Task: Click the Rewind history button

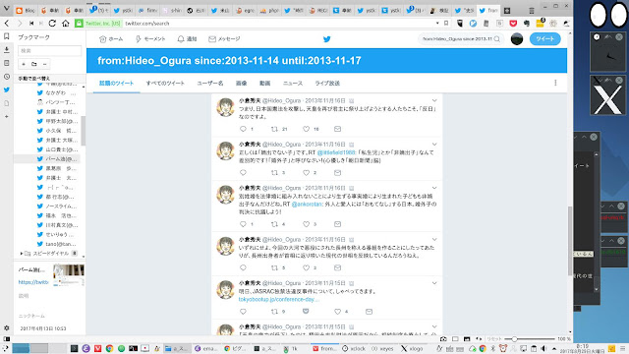Action: tap(31, 24)
